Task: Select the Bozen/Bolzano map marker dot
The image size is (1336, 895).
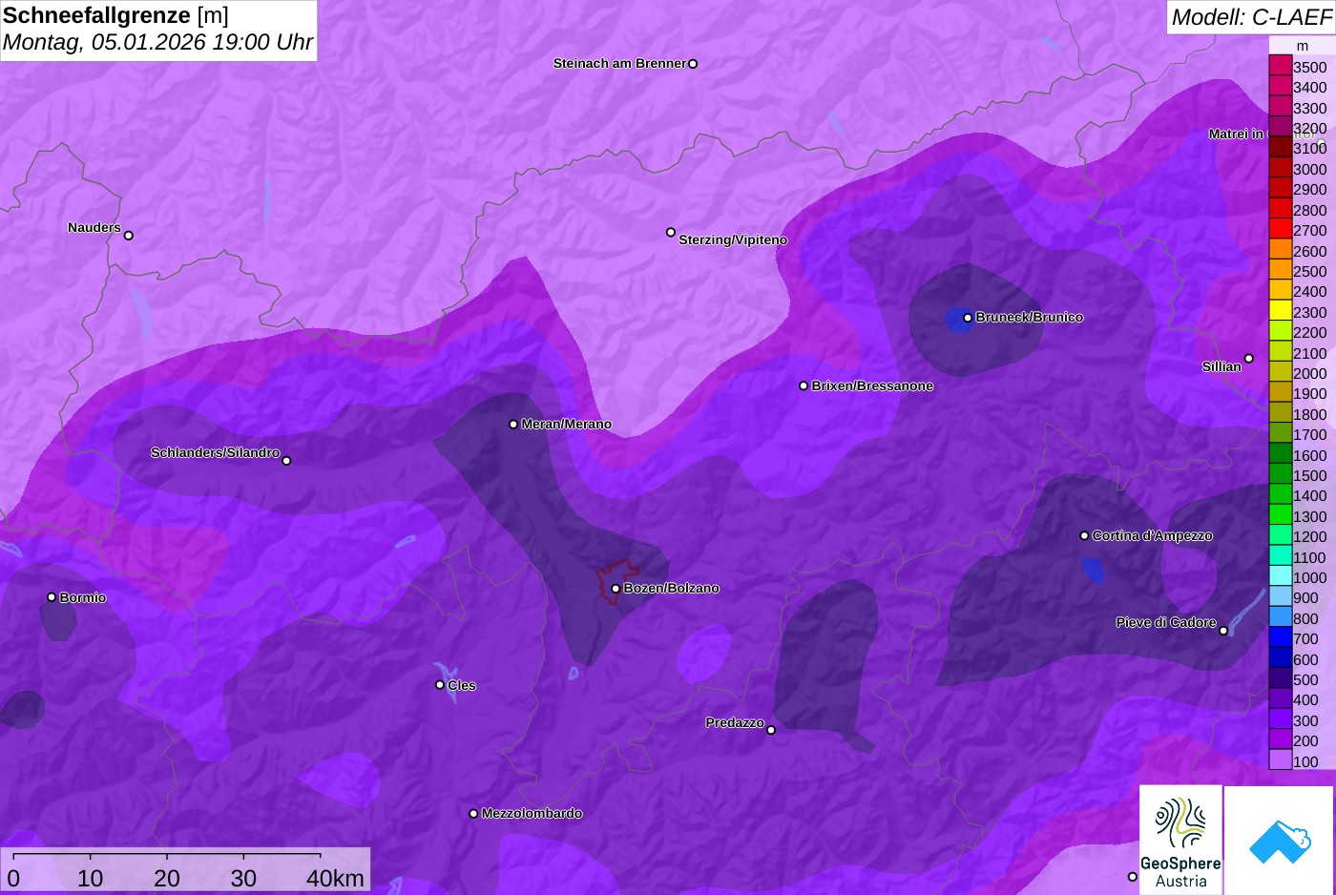Action: point(616,589)
